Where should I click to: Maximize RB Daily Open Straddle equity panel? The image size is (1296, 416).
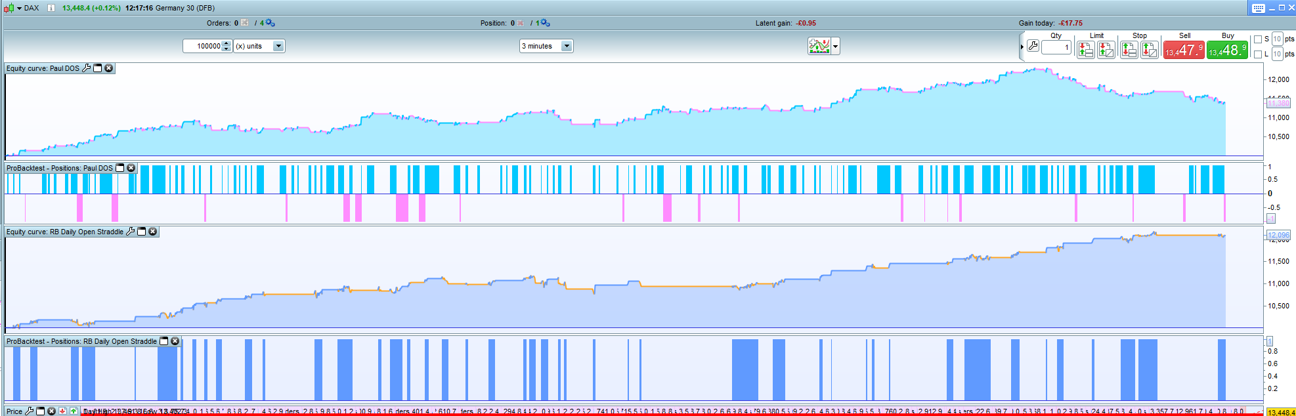pos(142,232)
